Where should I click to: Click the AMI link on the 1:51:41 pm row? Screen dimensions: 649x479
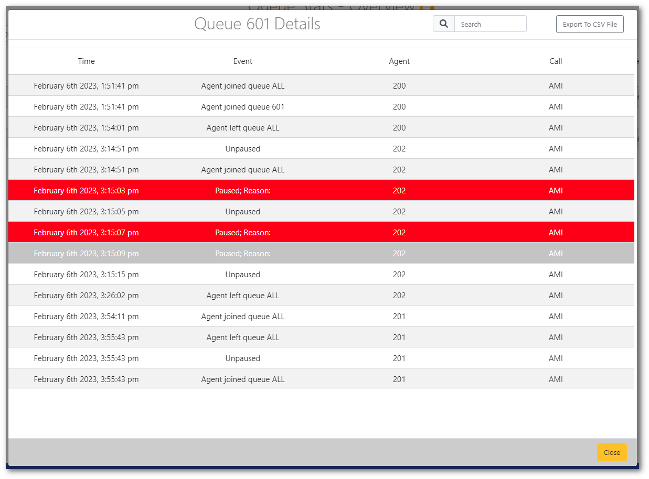(x=556, y=85)
